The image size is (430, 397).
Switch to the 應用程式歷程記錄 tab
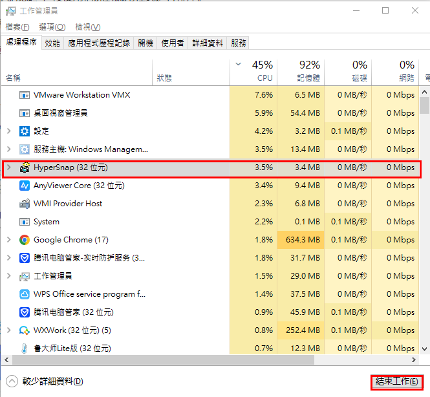pos(99,43)
